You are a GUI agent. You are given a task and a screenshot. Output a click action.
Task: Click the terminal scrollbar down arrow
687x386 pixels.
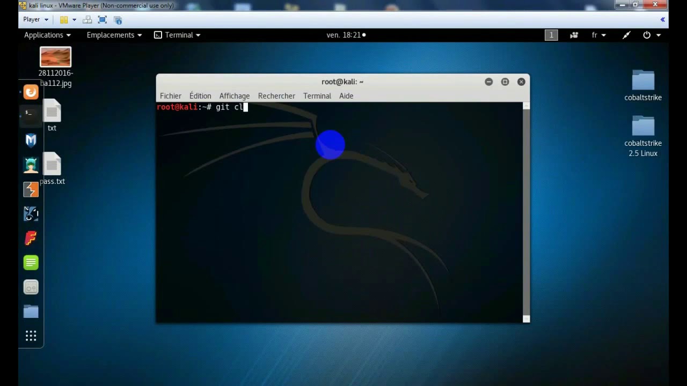[x=526, y=319]
